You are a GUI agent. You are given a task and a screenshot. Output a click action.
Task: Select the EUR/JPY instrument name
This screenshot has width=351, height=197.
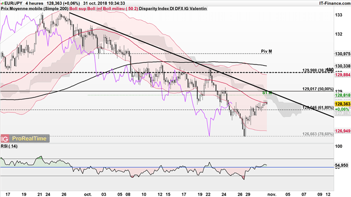pos(13,4)
